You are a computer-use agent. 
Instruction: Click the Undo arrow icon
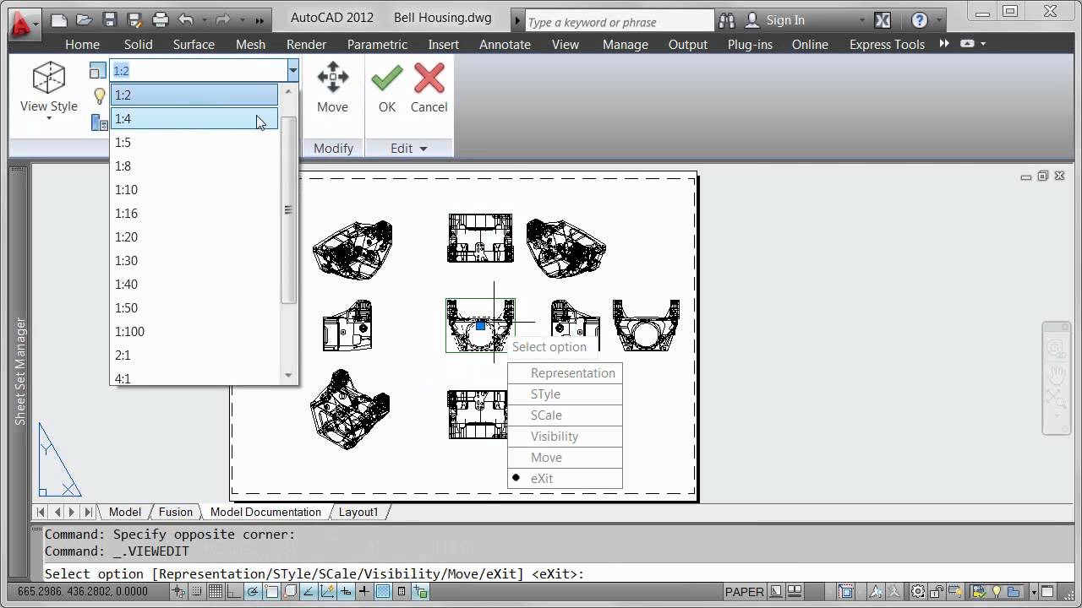tap(185, 19)
